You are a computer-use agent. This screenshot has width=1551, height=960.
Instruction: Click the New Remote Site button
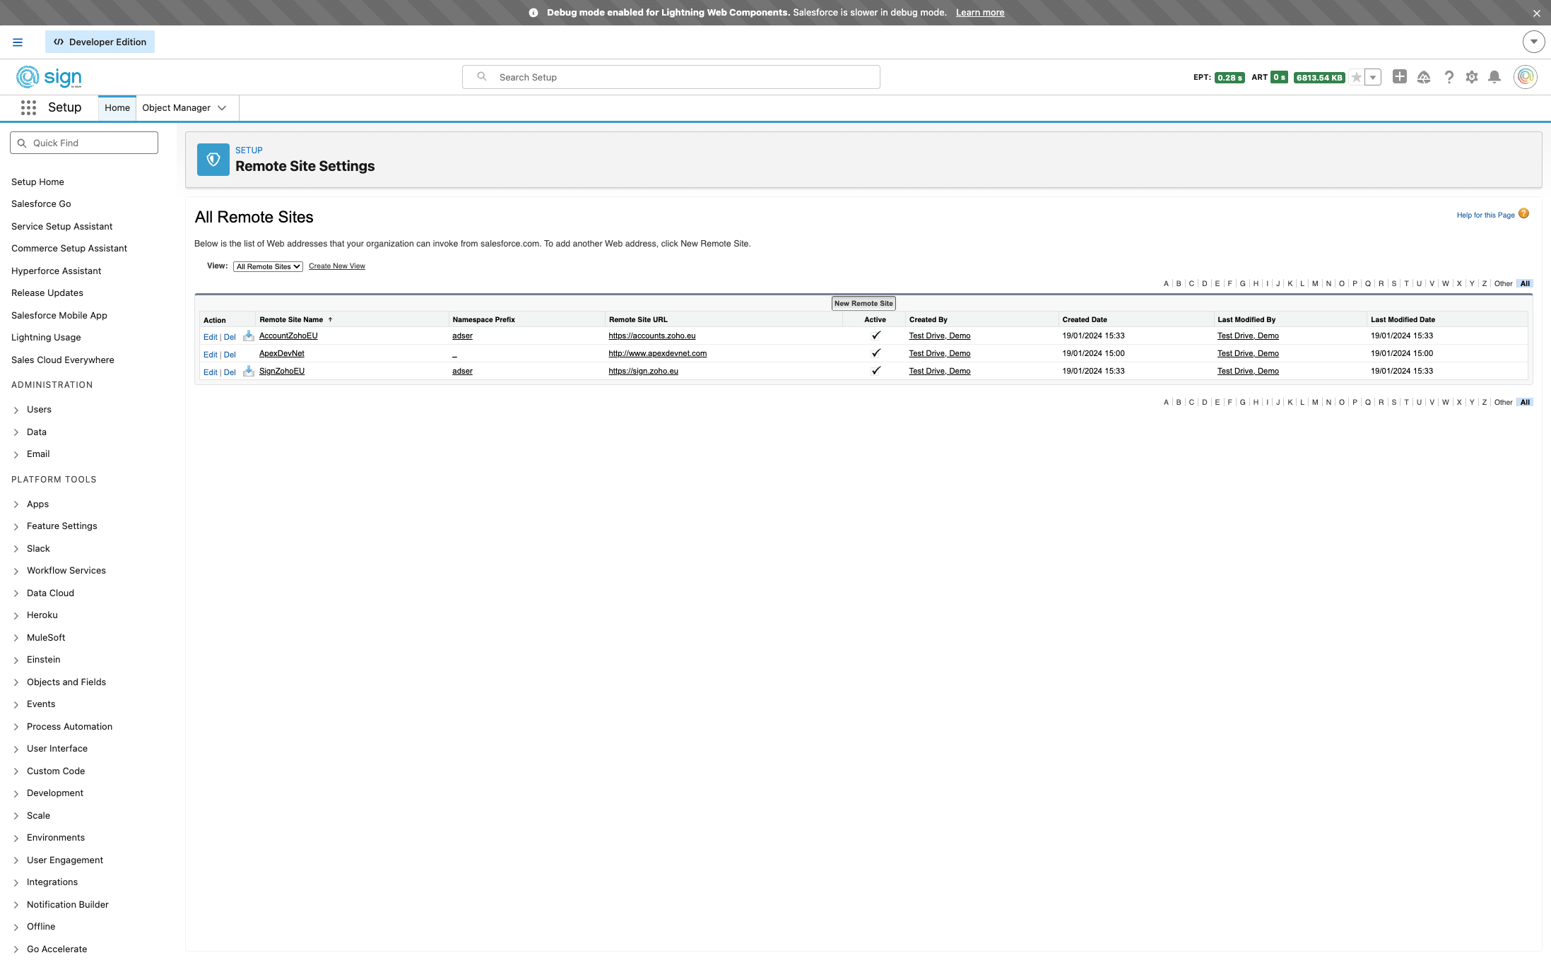point(863,304)
